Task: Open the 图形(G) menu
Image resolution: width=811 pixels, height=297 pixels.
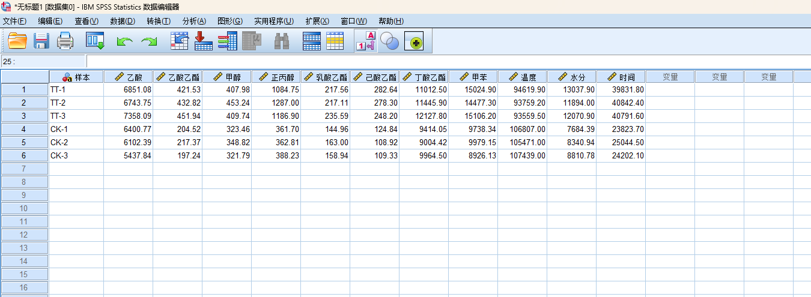Action: (229, 21)
